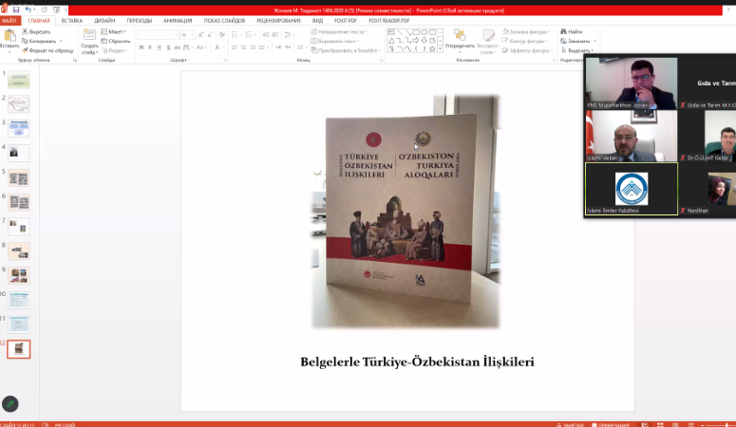Select the rectangle shape in shapes gallery
Screen dimensions: 736x427
416,32
